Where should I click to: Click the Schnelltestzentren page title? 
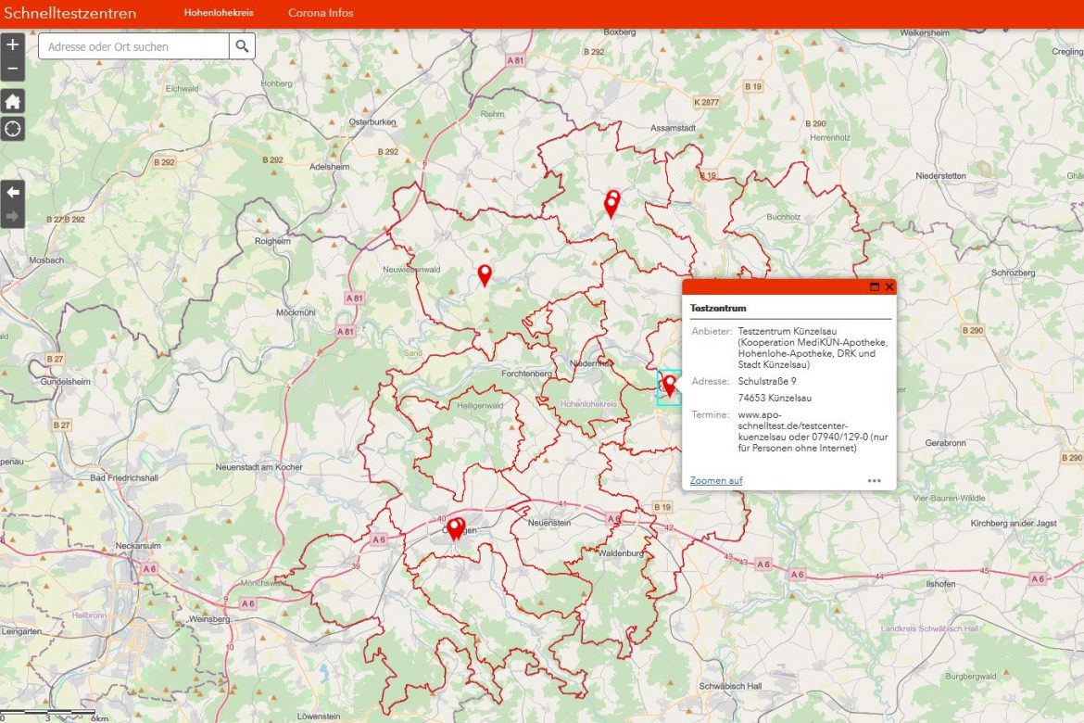[x=70, y=13]
